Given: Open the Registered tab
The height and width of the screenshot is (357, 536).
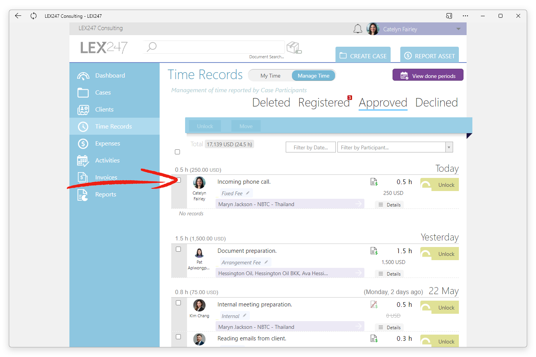Looking at the screenshot, I should [x=324, y=103].
